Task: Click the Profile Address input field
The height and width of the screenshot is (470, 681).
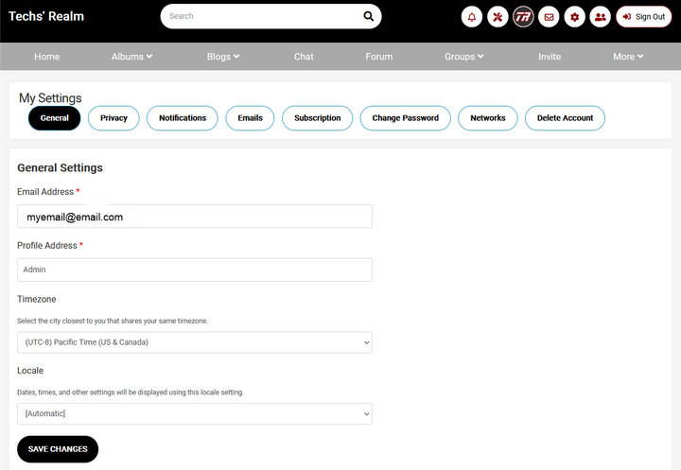Action: point(195,270)
